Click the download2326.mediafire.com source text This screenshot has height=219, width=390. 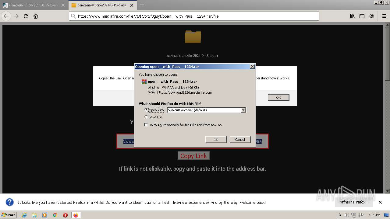pyautogui.click(x=184, y=92)
